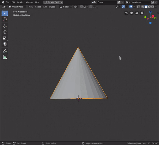Expand the shading options arrow
The image size is (159, 145).
[x=156, y=7]
